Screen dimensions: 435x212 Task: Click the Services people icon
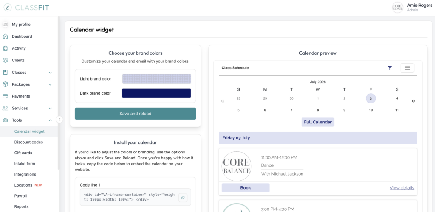tap(5, 108)
